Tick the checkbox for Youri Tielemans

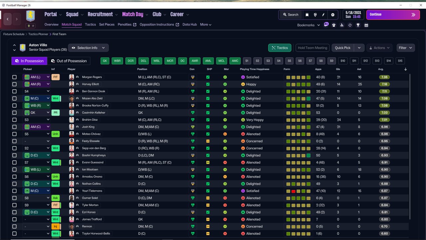click(x=14, y=191)
